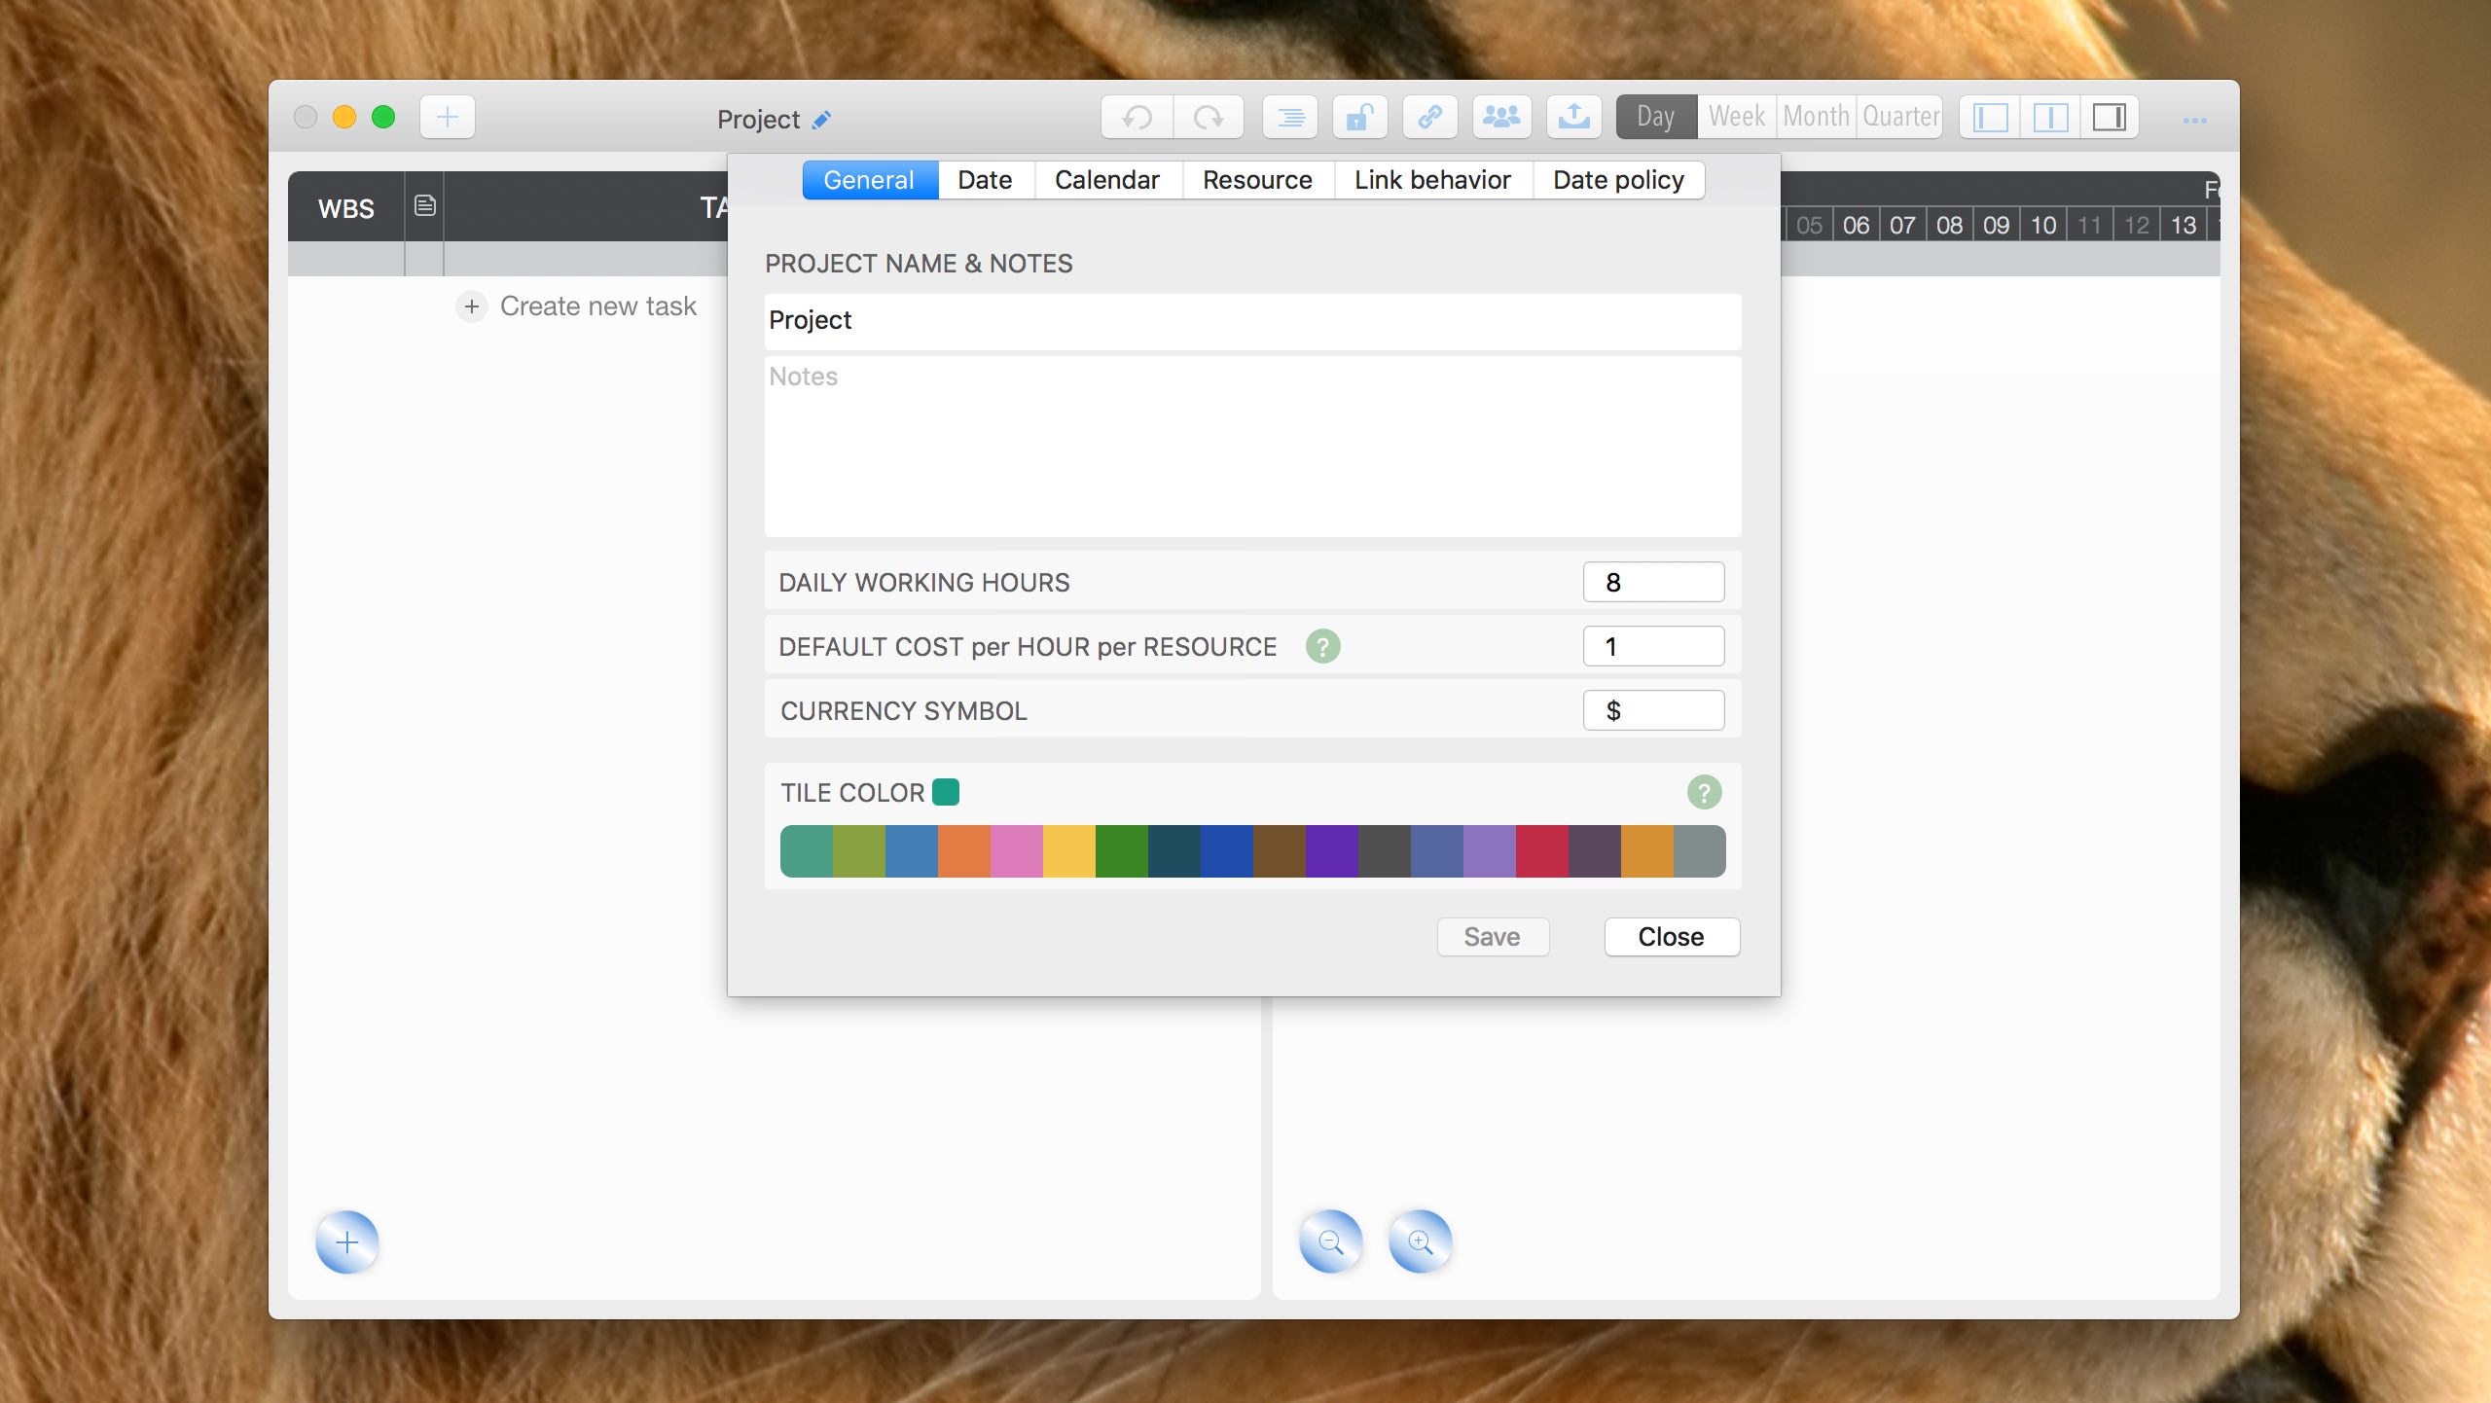This screenshot has height=1403, width=2491.
Task: Click Create new task
Action: (597, 306)
